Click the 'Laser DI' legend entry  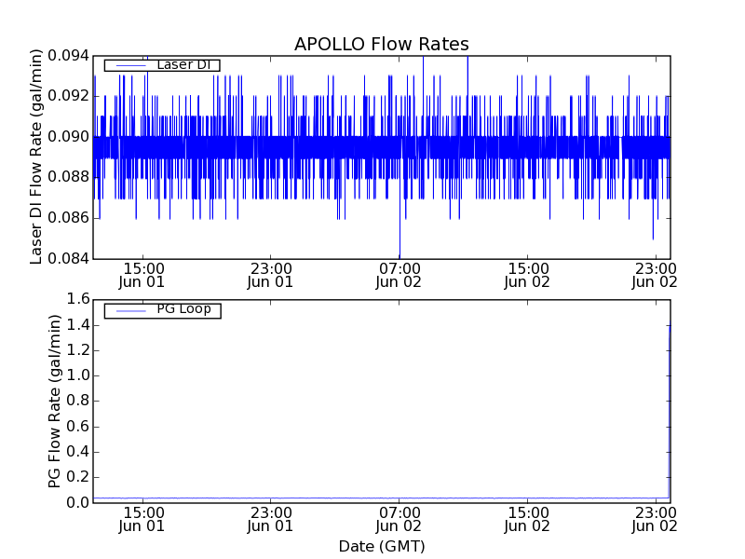tap(162, 64)
